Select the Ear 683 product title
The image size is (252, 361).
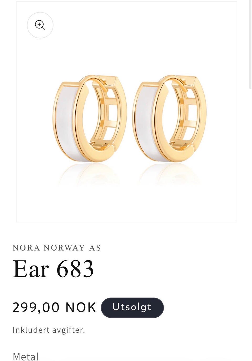point(53,269)
